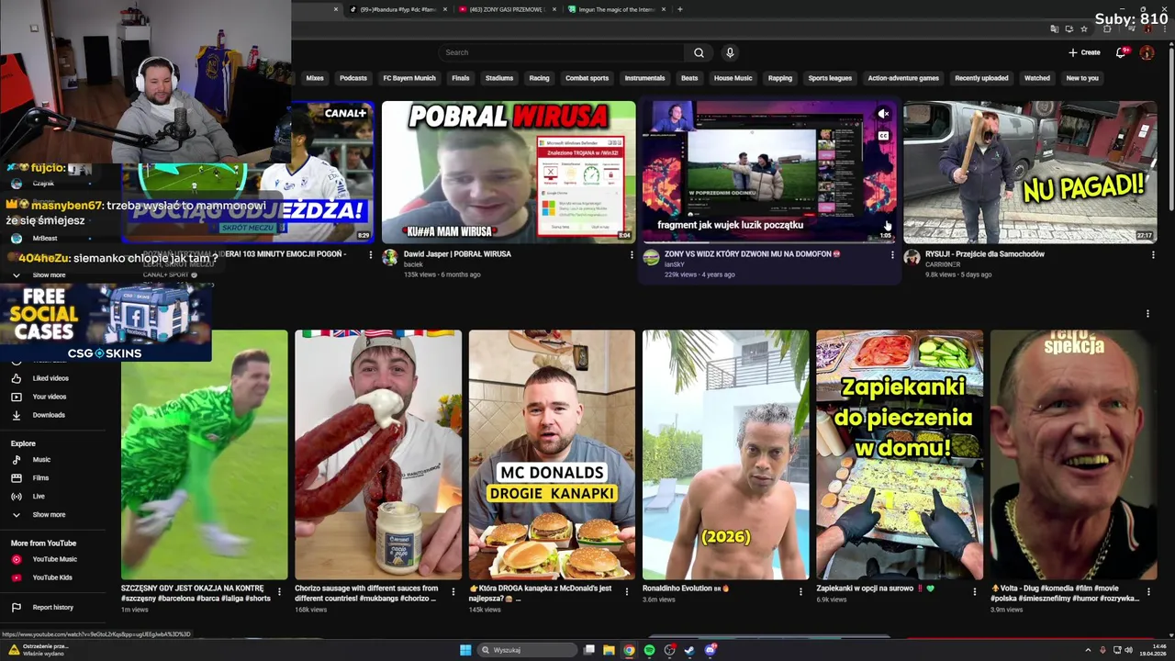Select the Recently uploaded chip

pyautogui.click(x=981, y=78)
